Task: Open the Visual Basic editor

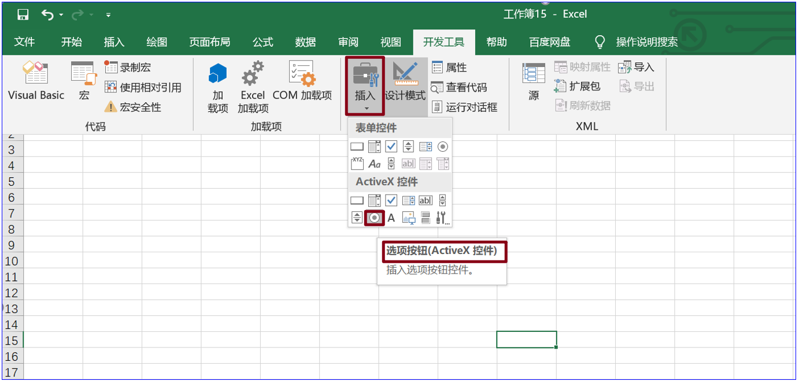Action: [35, 81]
